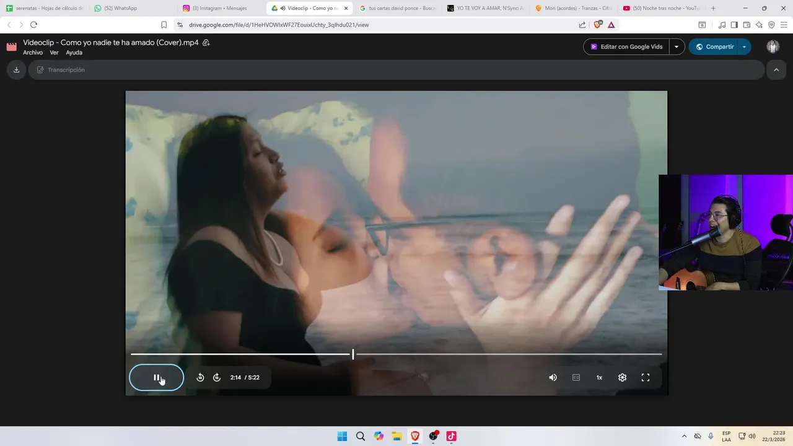This screenshot has height=446, width=793.
Task: Open File Explorer from taskbar
Action: coord(396,436)
